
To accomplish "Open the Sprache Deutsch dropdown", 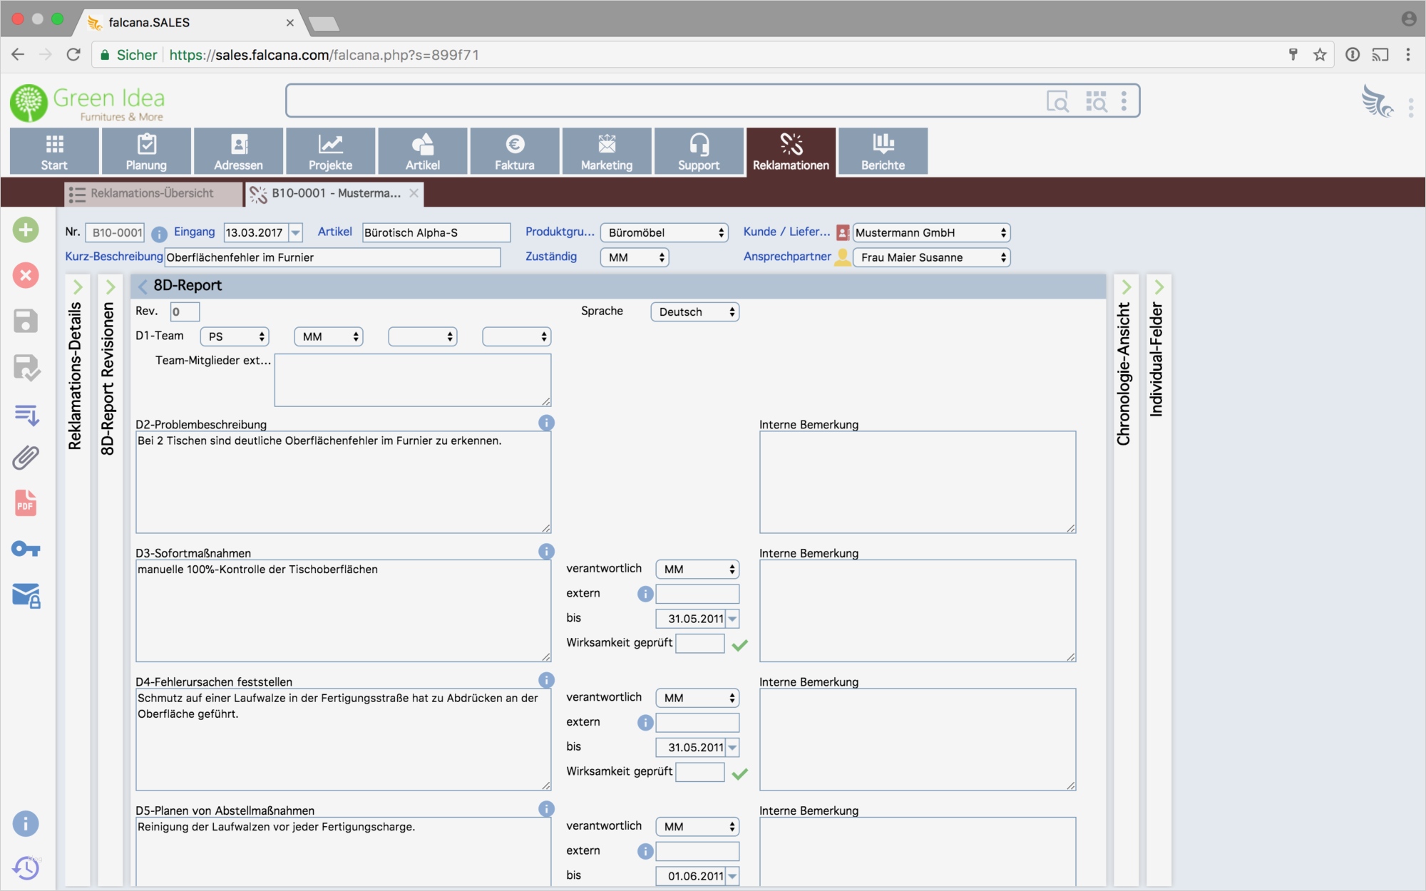I will tap(694, 312).
